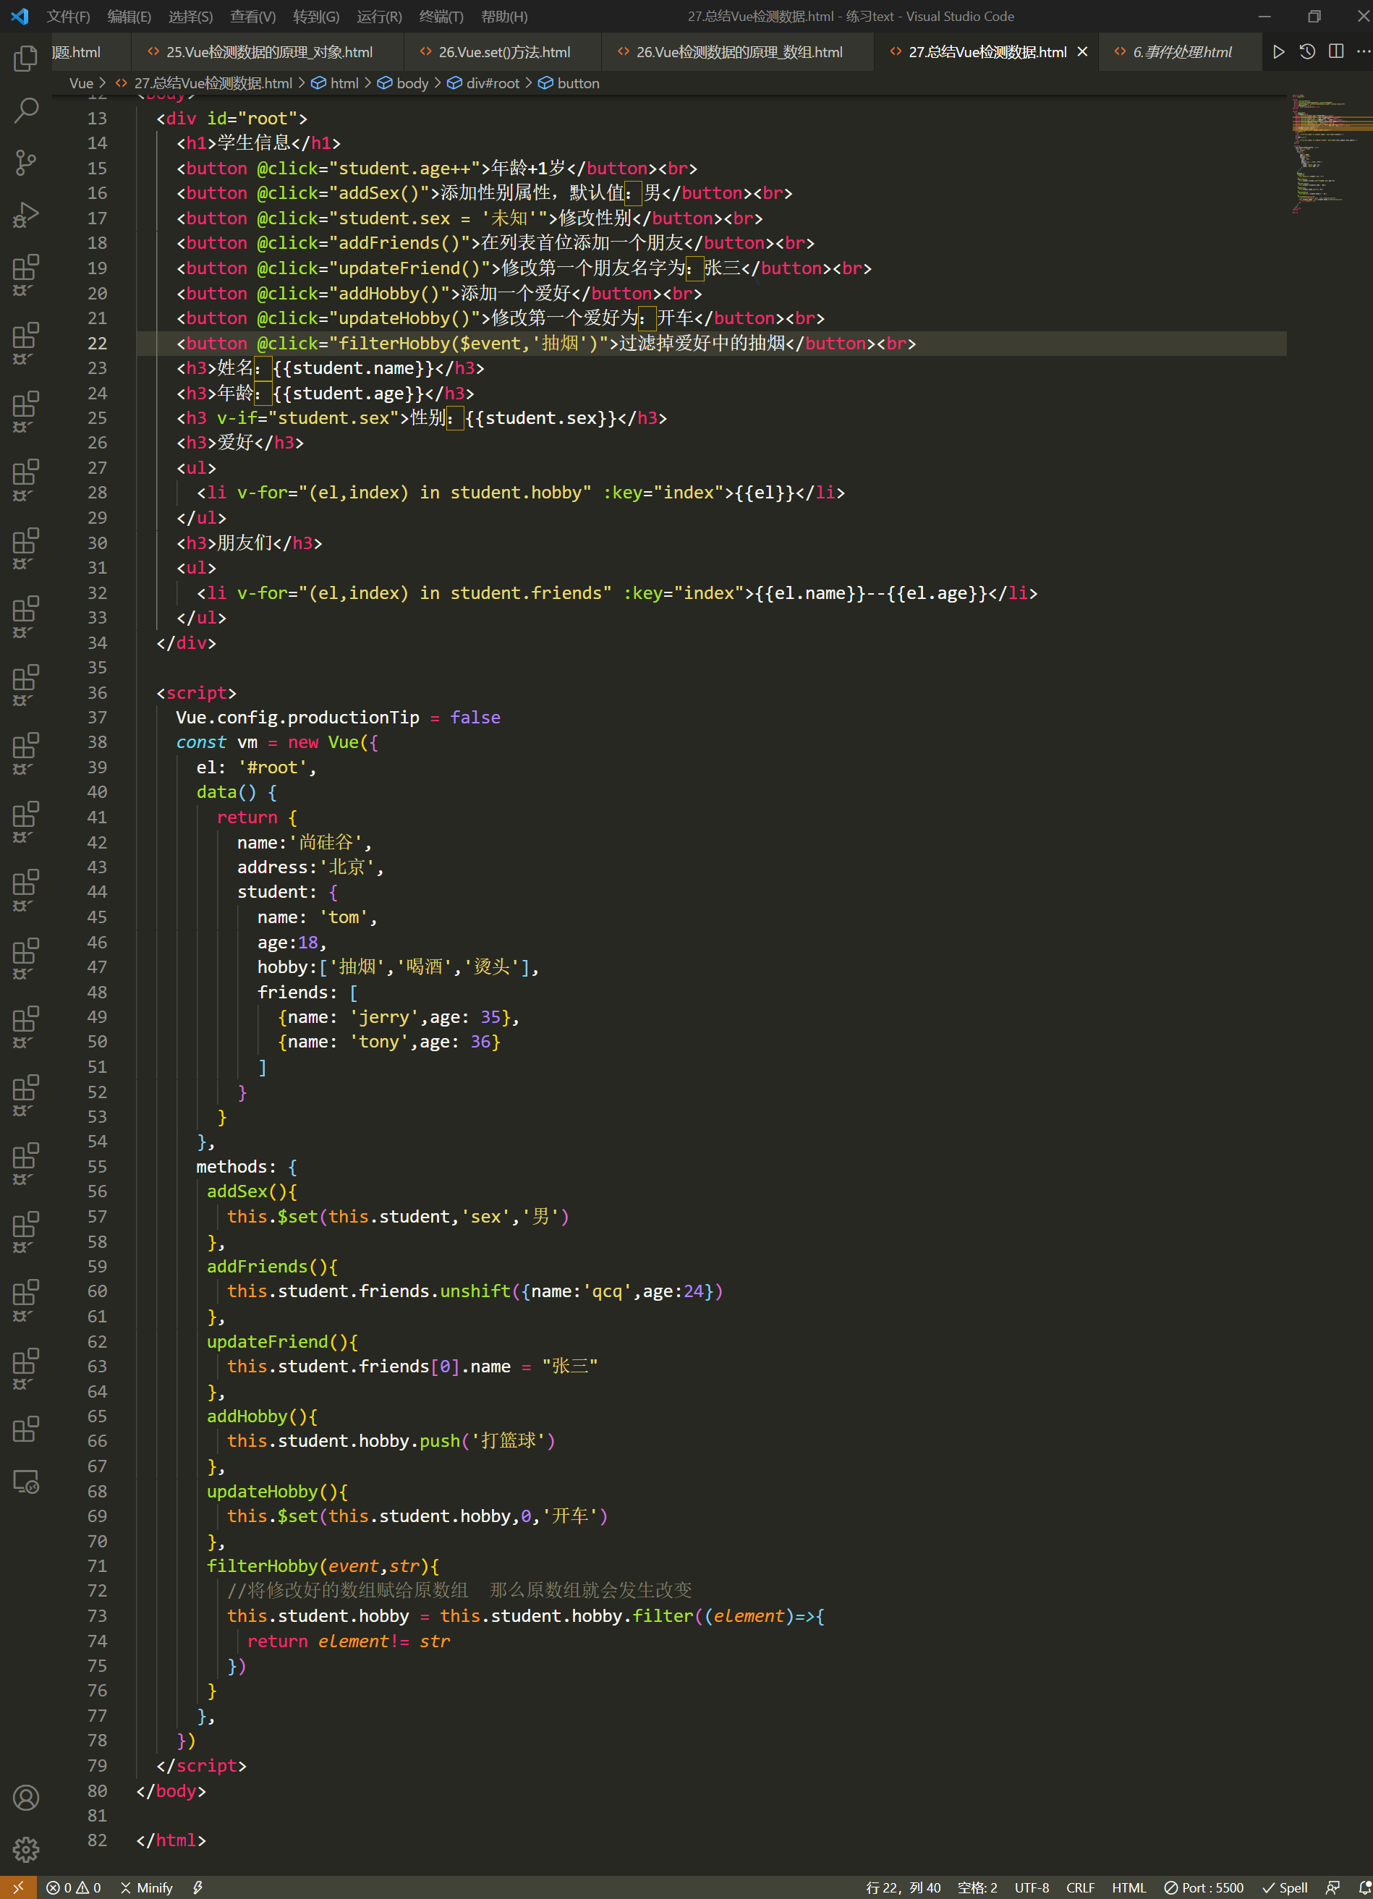Screen dimensions: 1373x1899
Task: Open the Manage gear menu
Action: [x=26, y=1849]
